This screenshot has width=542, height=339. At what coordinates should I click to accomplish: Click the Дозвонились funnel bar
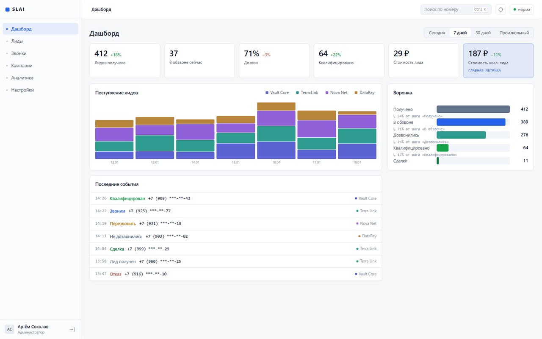coord(461,135)
